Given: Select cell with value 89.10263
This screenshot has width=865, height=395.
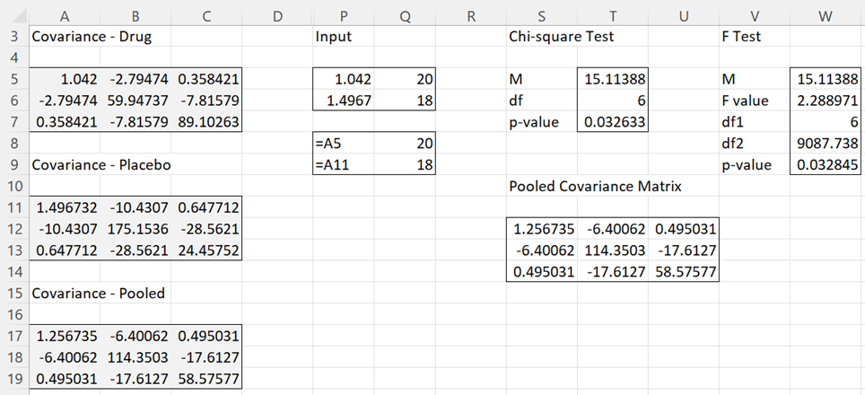Looking at the screenshot, I should click(x=206, y=122).
